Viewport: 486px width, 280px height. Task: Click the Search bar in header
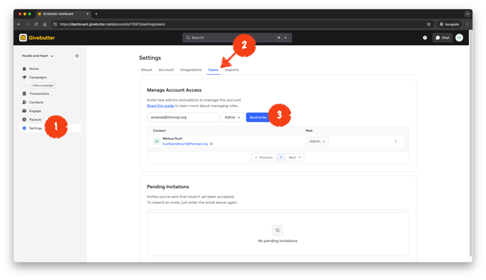point(237,38)
